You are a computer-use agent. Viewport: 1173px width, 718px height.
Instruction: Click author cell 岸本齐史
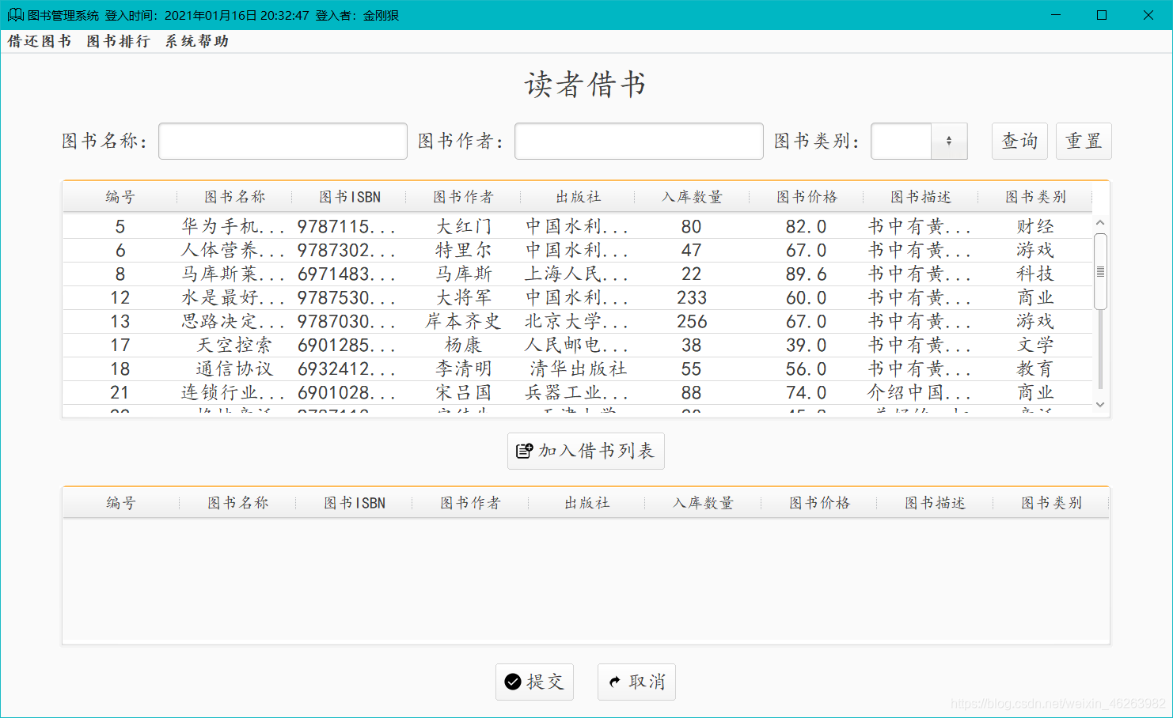(463, 321)
